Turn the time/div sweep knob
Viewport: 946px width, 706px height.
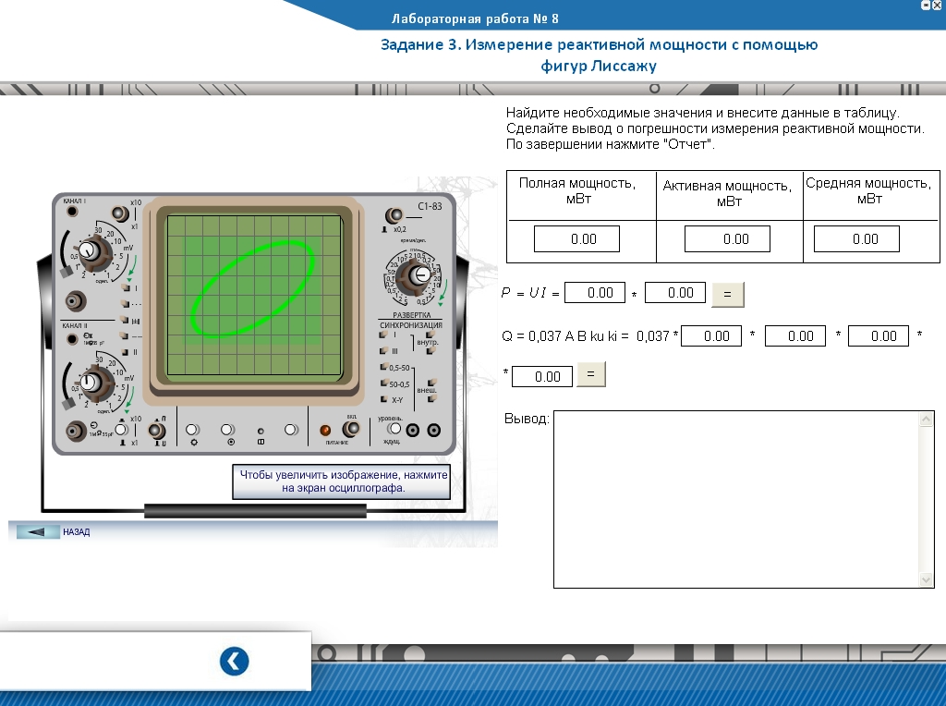419,275
